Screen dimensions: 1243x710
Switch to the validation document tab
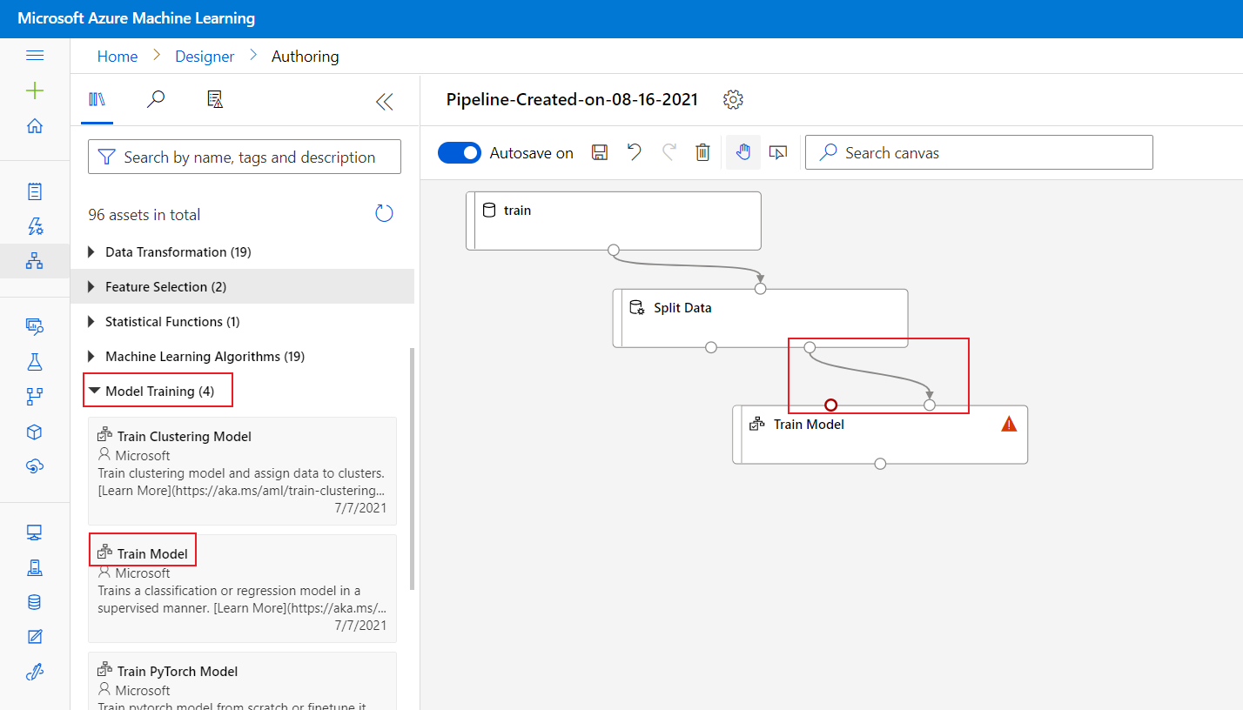point(215,99)
